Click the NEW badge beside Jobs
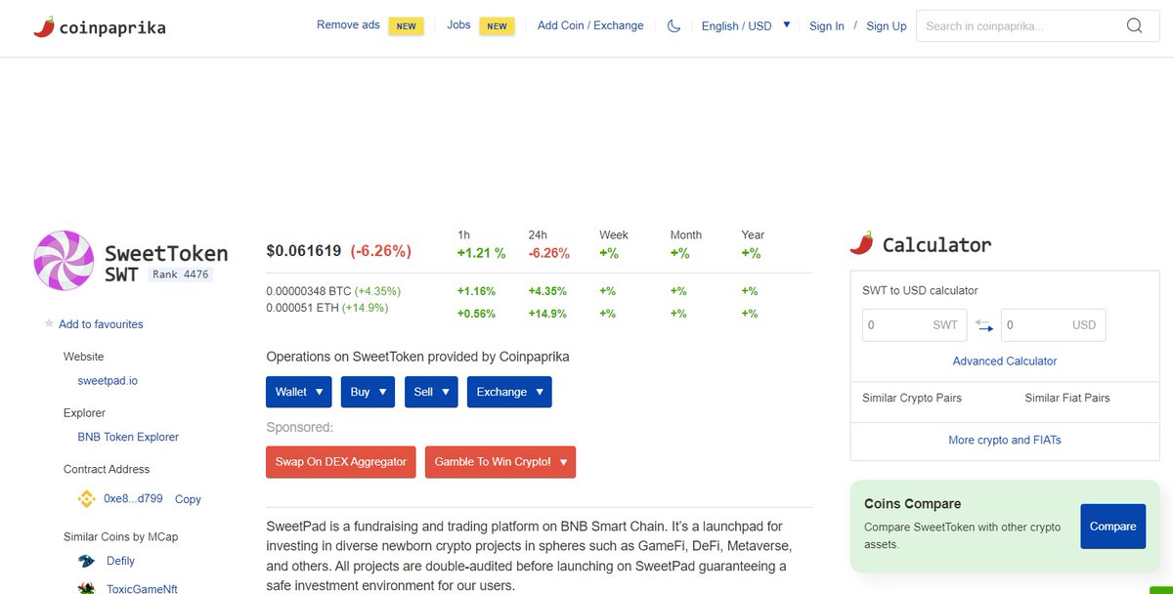 tap(497, 26)
